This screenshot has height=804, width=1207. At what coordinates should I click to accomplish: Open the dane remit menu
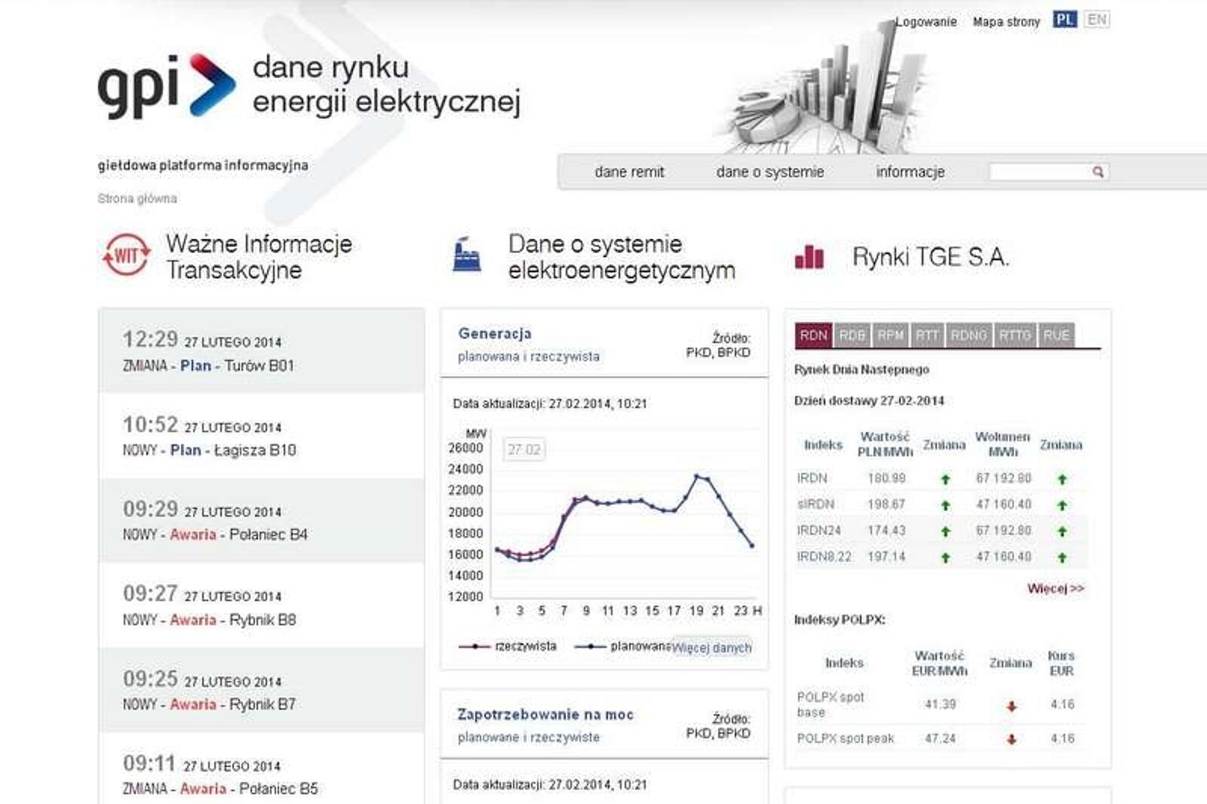629,172
